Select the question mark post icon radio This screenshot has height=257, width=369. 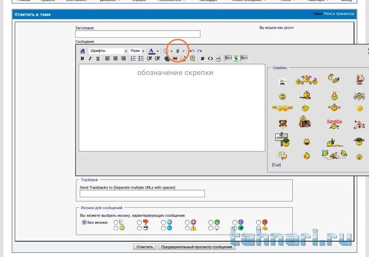coord(163,228)
